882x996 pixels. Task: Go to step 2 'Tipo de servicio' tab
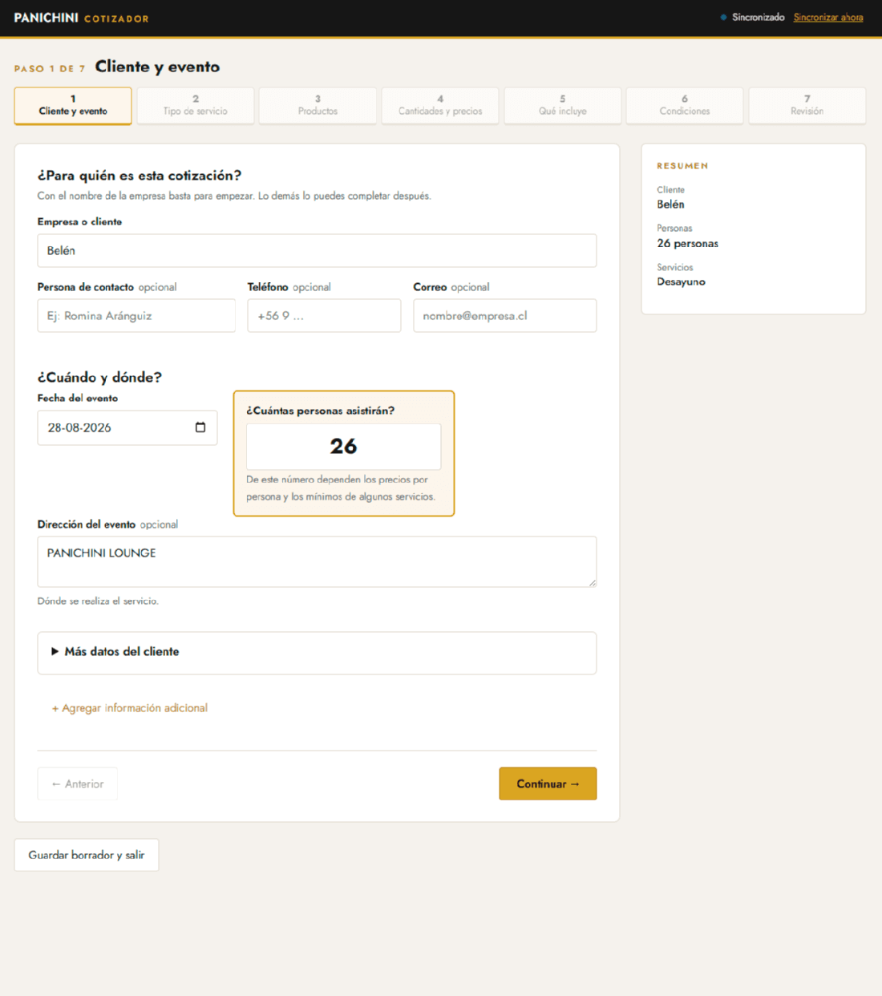[196, 106]
